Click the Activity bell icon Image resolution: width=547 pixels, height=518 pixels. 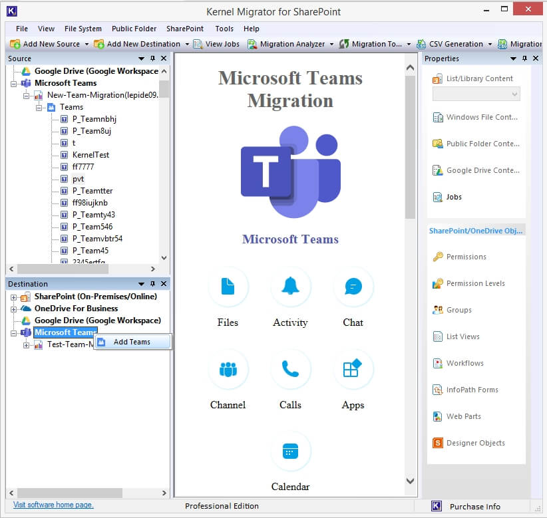point(290,287)
